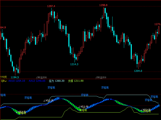The image size is (161, 120).
Task: Click the rightmost 顶背离 signal label
Action: (154, 97)
